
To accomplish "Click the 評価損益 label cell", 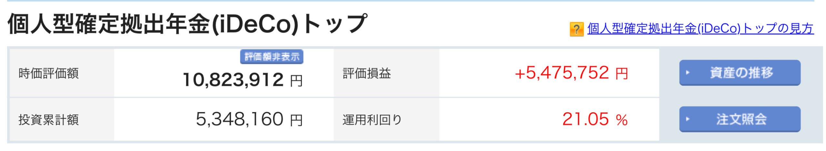I will coord(387,73).
